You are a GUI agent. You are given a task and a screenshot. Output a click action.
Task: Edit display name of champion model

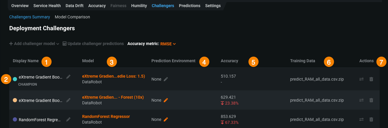[68, 77]
